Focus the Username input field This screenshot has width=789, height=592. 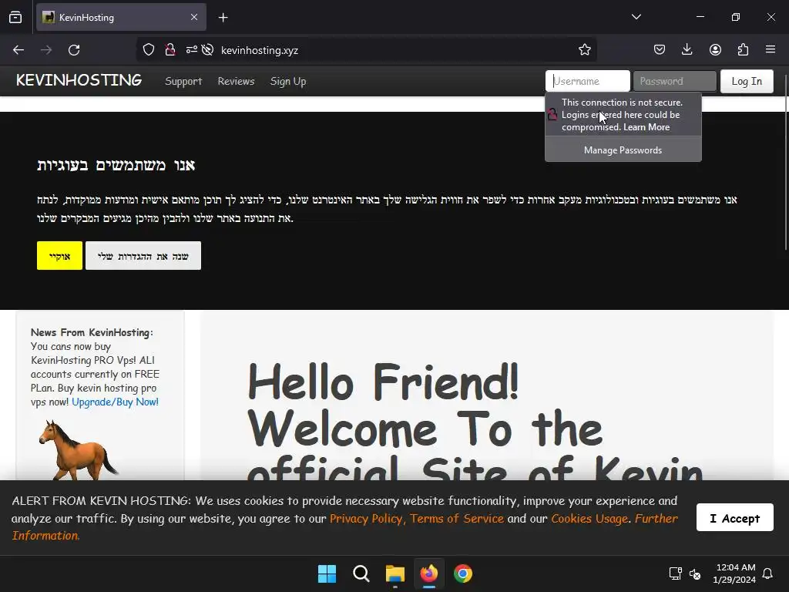point(588,81)
